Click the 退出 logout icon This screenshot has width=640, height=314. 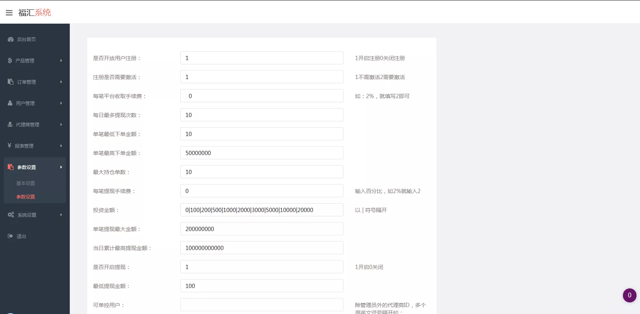[10, 236]
